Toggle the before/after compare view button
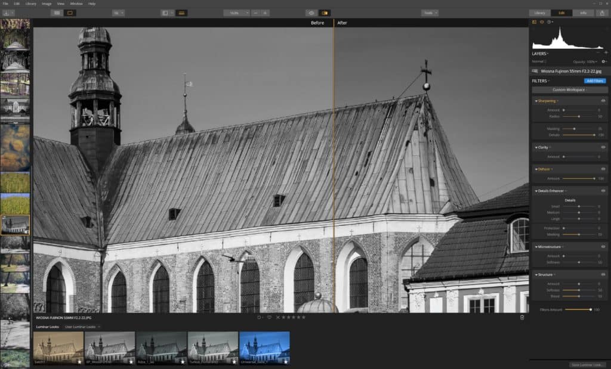The width and height of the screenshot is (611, 369). pos(325,13)
